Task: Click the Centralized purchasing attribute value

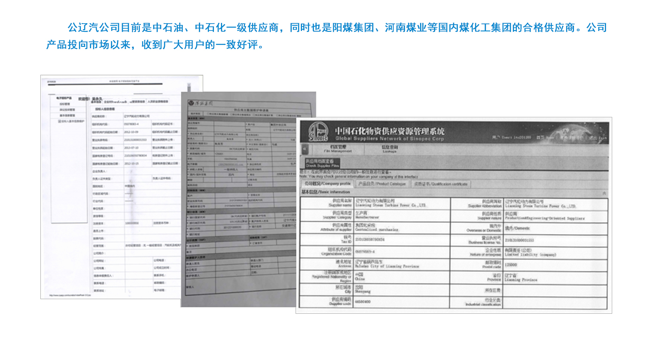Action: coord(377,230)
